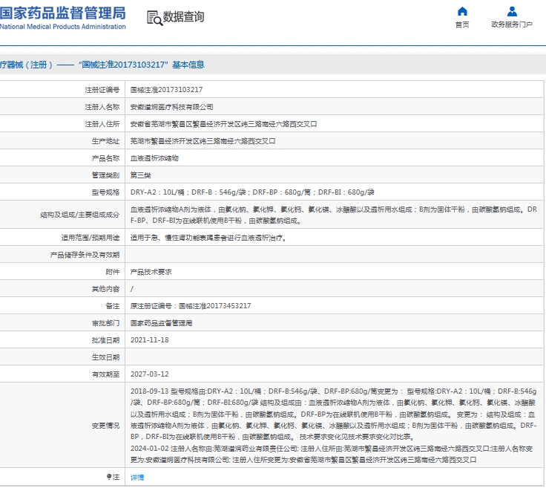
Task: Click the 注册人住所 address value
Action: click(x=223, y=124)
